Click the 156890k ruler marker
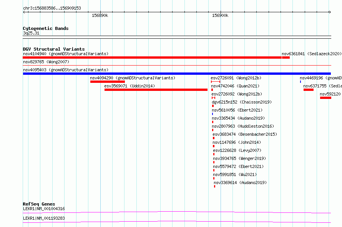This screenshot has width=342, height=227. [100, 15]
